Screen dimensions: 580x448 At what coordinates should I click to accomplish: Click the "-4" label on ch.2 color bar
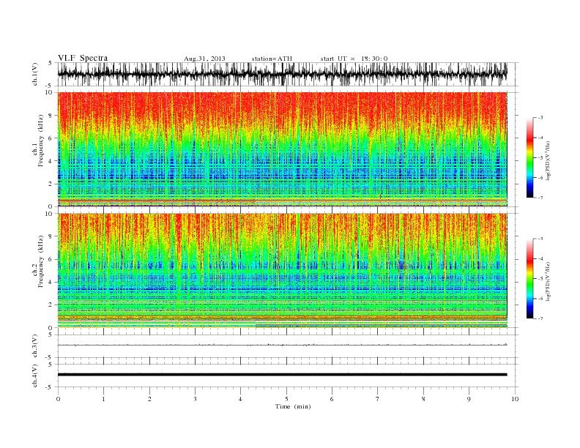click(540, 258)
